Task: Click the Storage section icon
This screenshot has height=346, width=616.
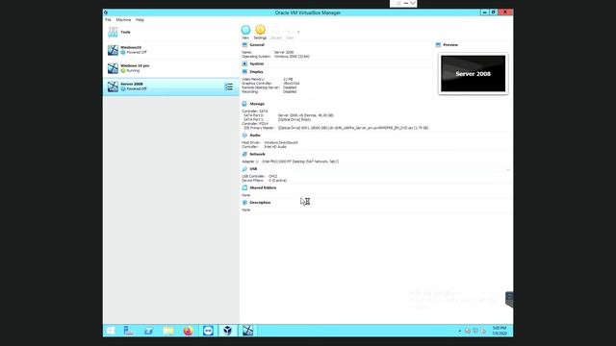Action: (244, 104)
